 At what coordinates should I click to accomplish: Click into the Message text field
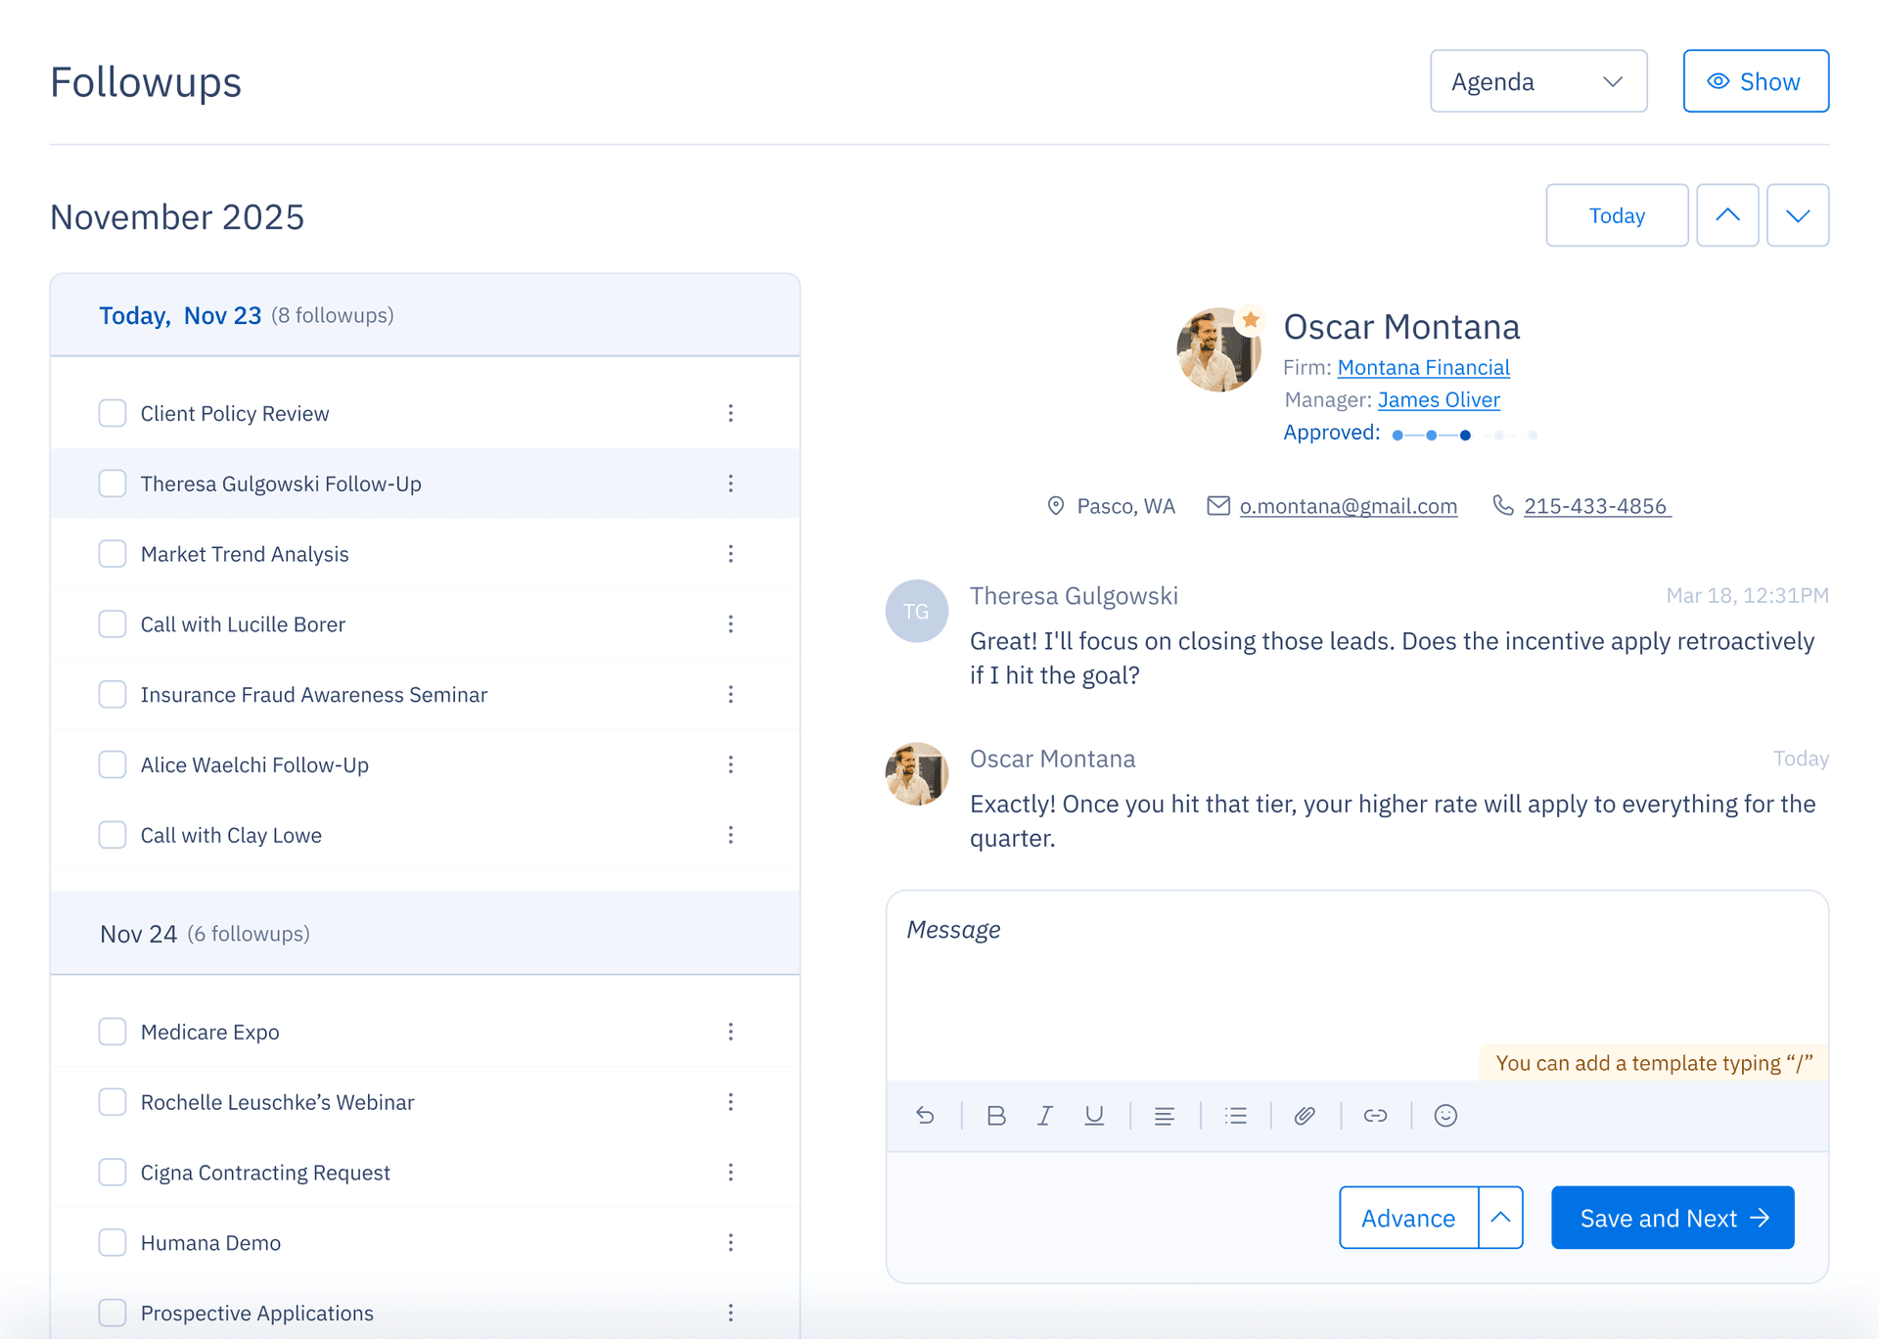pos(1355,979)
